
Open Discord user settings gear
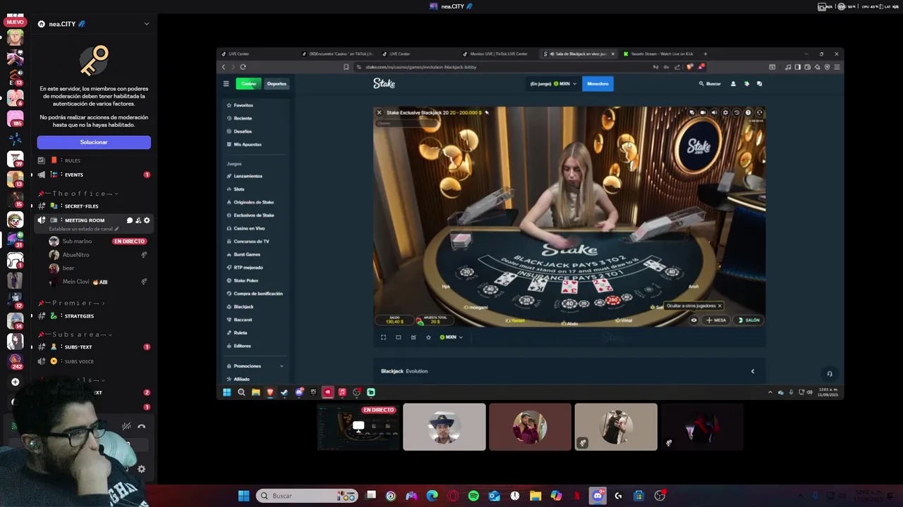tap(141, 469)
